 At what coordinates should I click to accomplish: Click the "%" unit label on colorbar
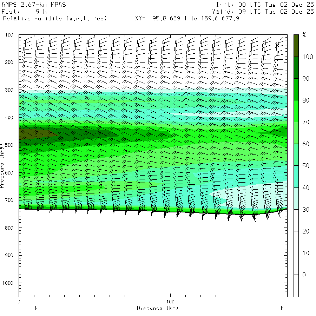click(x=304, y=35)
